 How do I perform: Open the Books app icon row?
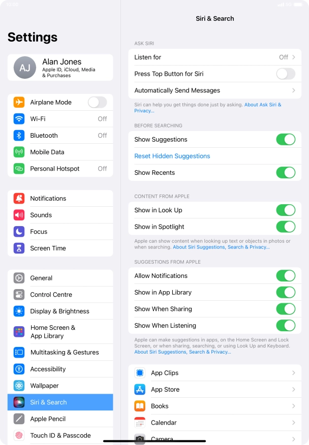[214, 406]
